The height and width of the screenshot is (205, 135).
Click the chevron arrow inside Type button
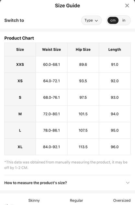[x=96, y=20]
